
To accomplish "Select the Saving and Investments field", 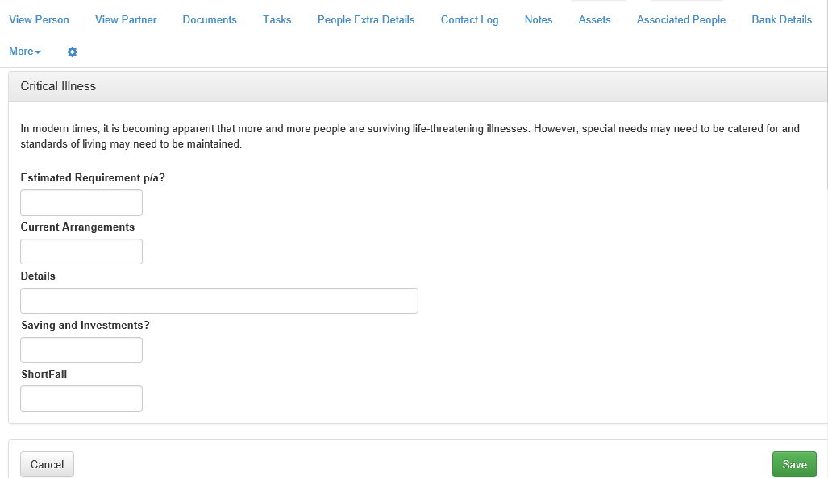I will point(81,350).
